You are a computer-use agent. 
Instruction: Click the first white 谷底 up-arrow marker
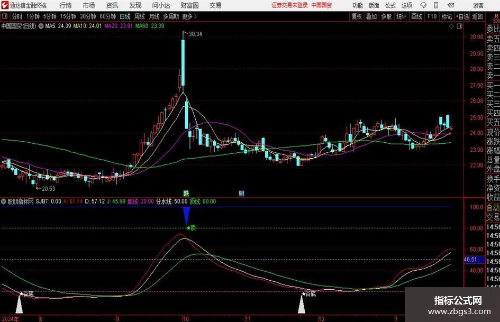point(20,304)
